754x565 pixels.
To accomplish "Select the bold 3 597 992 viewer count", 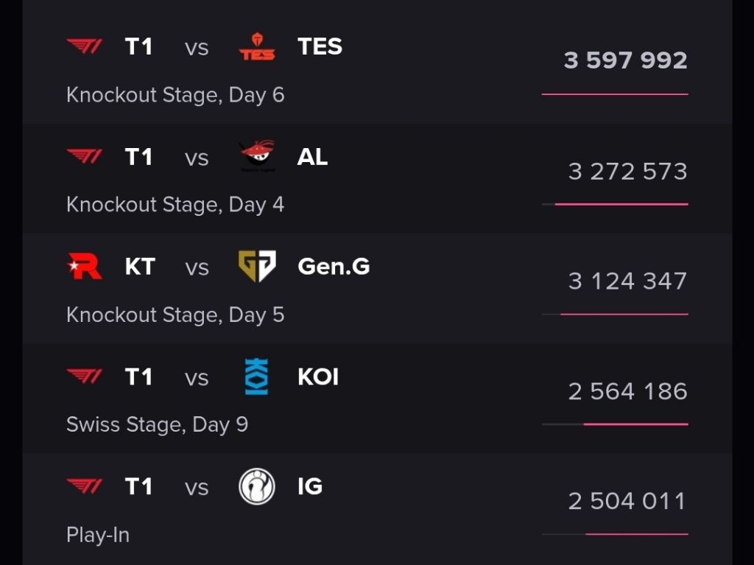I will point(624,60).
